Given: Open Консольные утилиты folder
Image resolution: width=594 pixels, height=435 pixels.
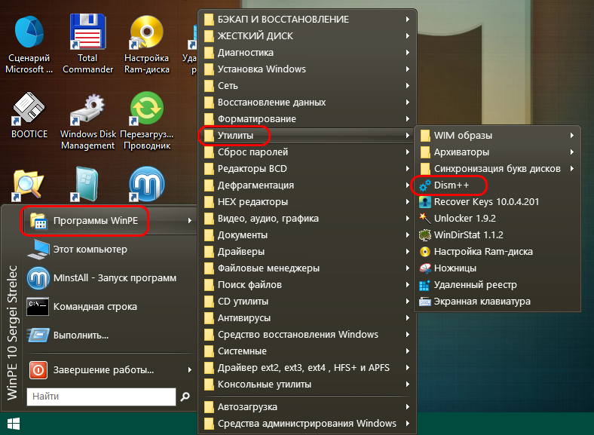Looking at the screenshot, I should (308, 384).
